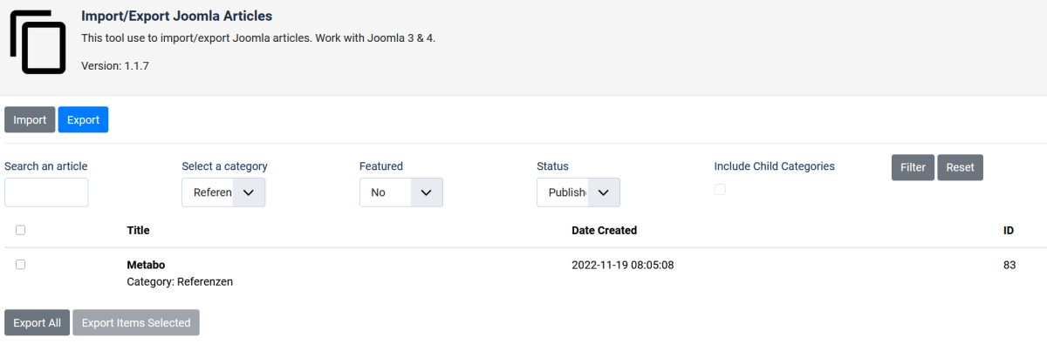
Task: Click the Import/Export Joomla Articles heading
Action: click(x=176, y=16)
